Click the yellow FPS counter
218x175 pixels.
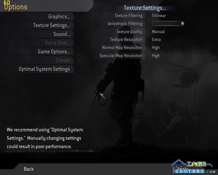(7, 2)
